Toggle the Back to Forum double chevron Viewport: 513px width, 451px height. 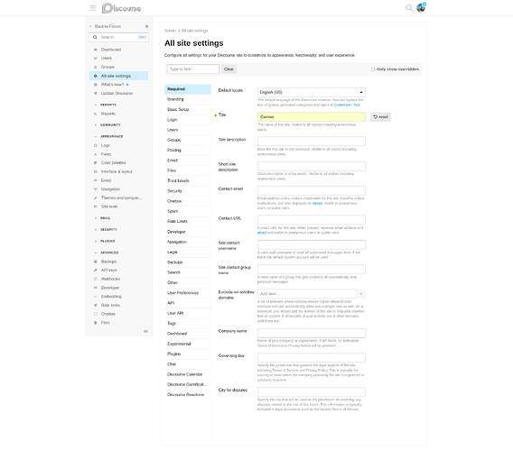pyautogui.click(x=146, y=26)
